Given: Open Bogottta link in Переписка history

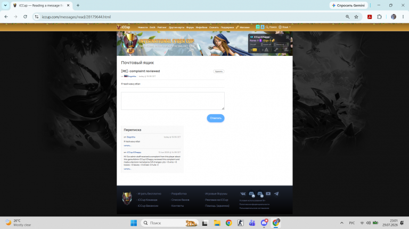Looking at the screenshot, I should click(x=131, y=137).
